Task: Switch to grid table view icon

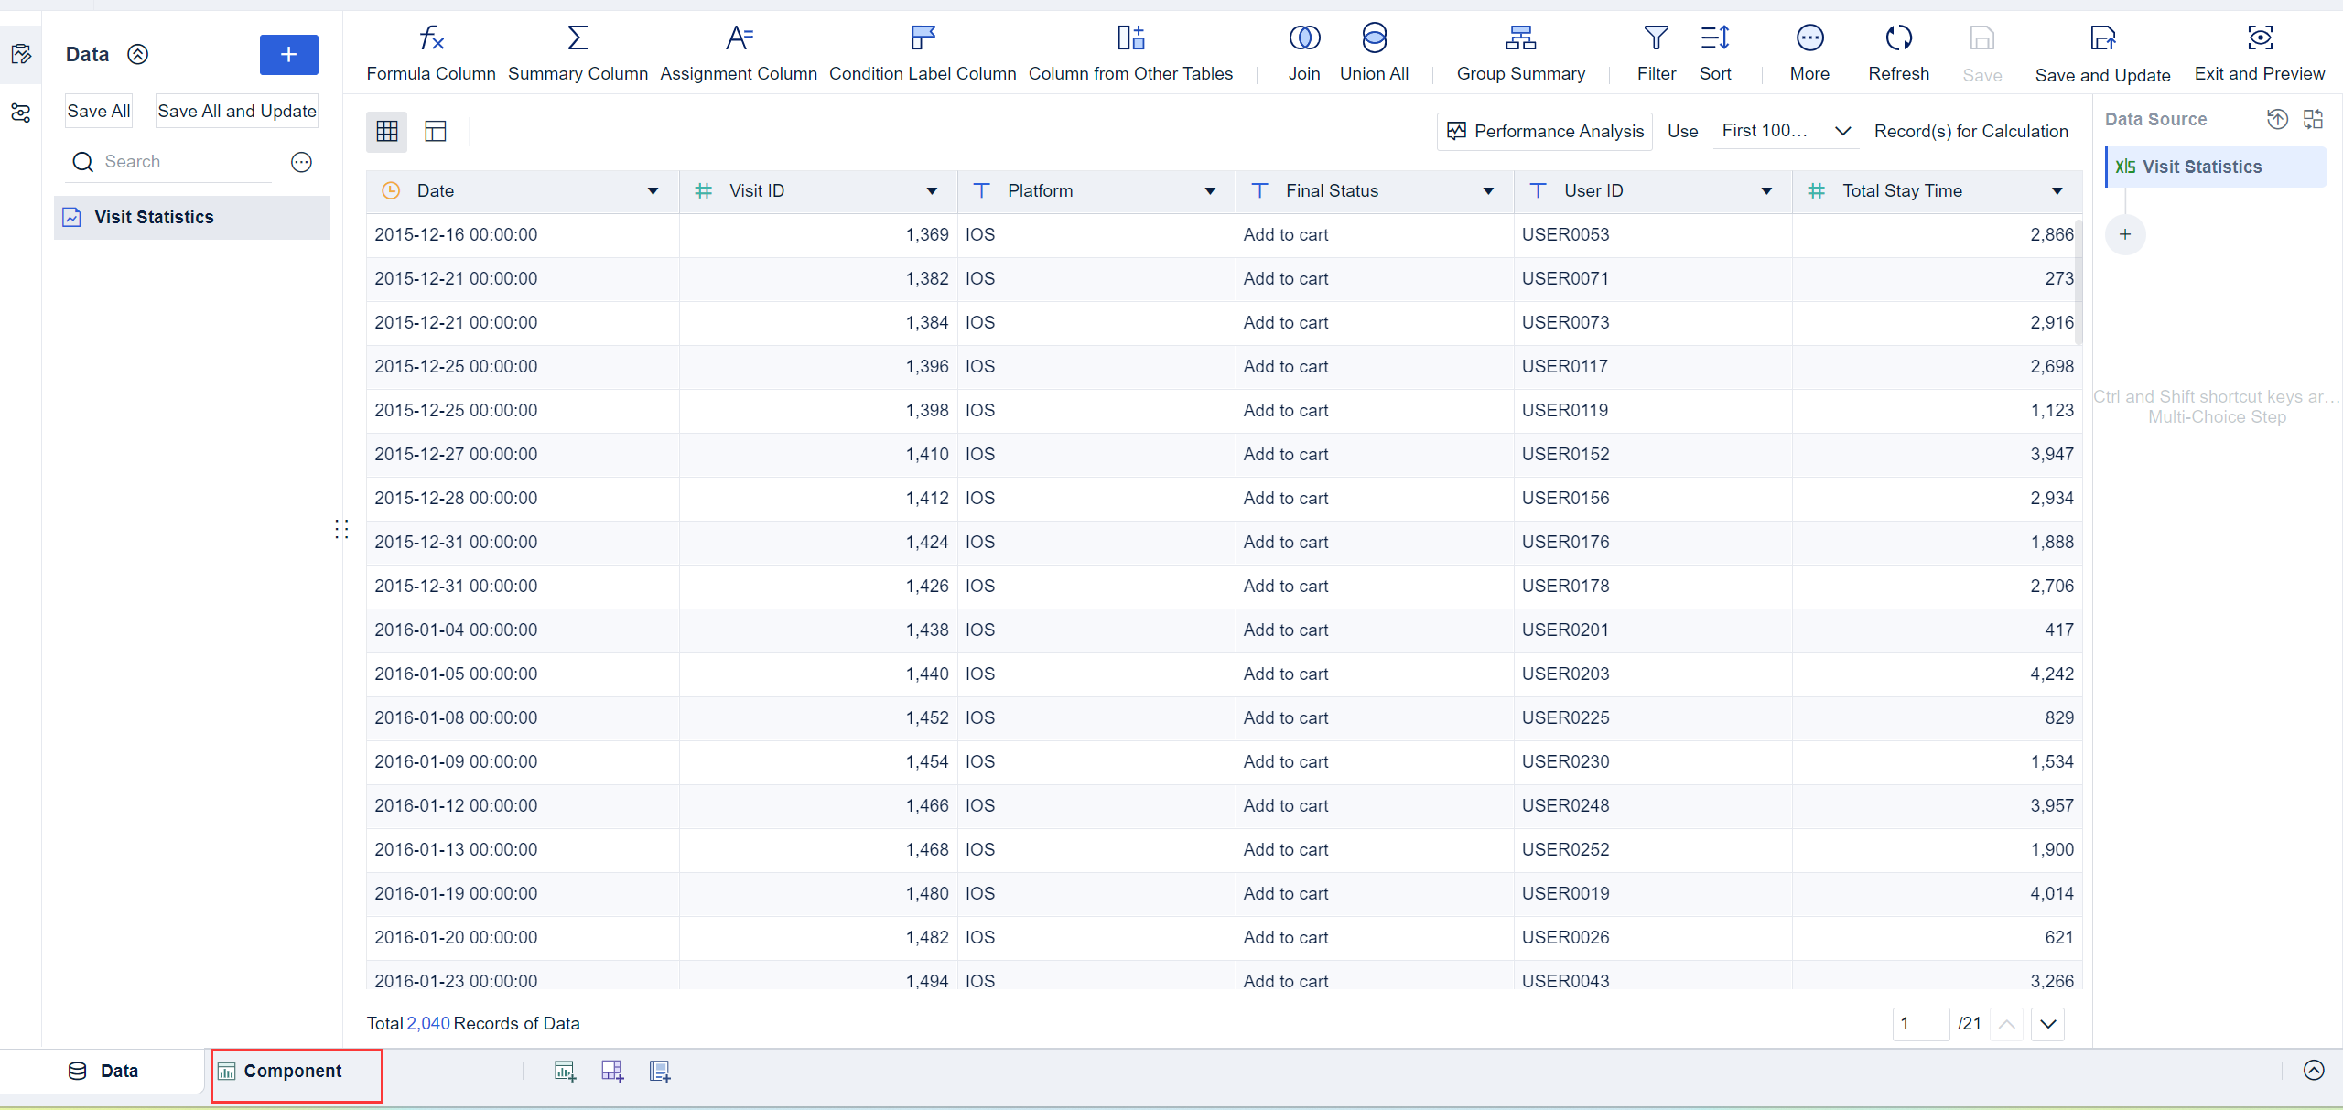Action: click(x=387, y=132)
